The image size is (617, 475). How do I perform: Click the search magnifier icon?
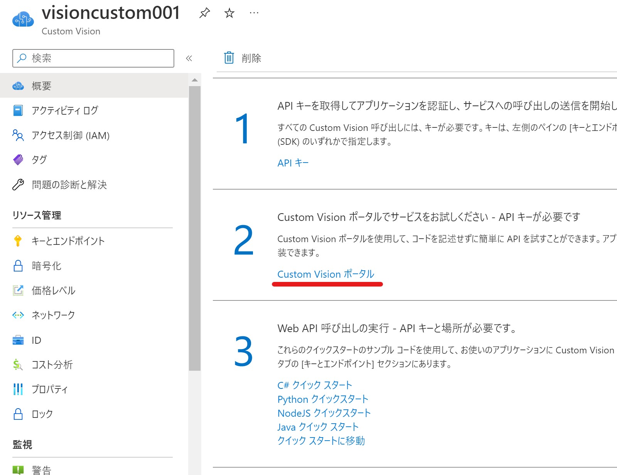tap(22, 58)
